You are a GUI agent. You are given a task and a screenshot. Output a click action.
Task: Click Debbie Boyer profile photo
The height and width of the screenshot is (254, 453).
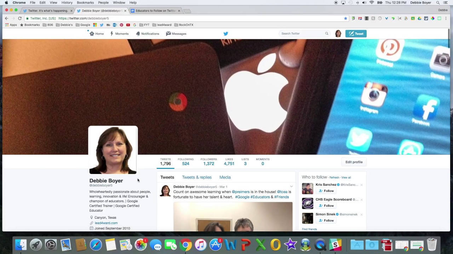click(113, 150)
